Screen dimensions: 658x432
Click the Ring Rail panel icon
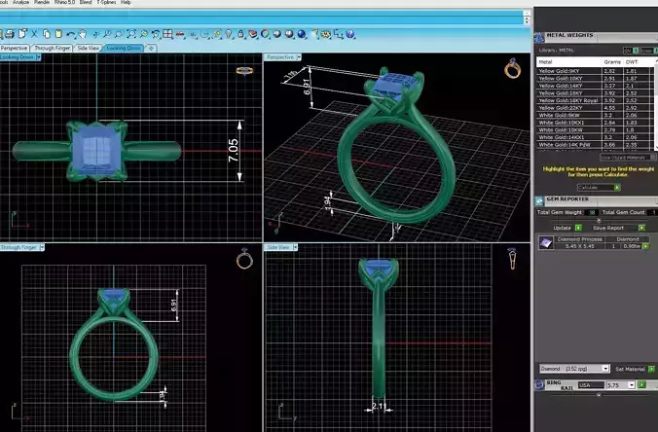pyautogui.click(x=539, y=384)
